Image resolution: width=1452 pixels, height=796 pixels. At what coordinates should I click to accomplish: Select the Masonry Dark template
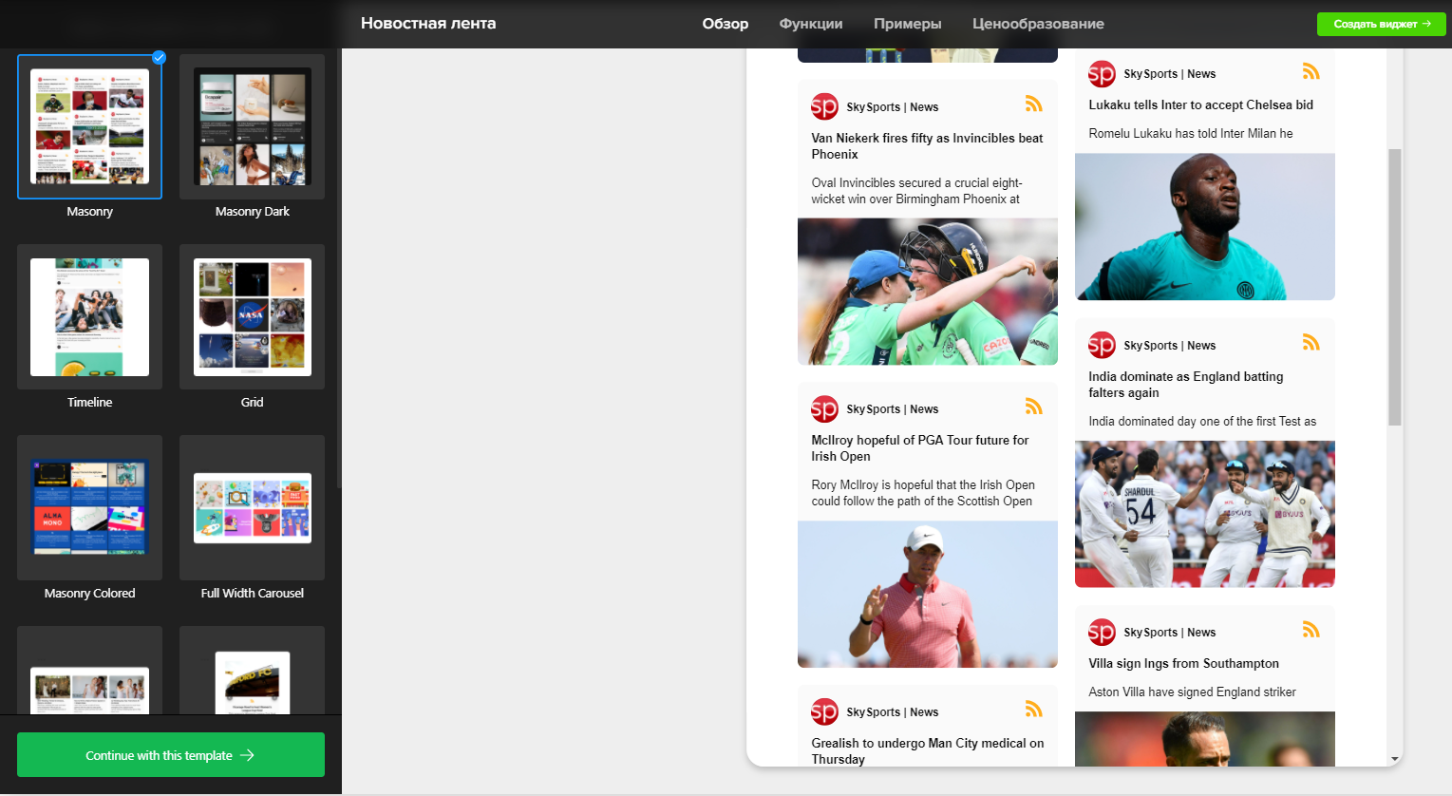(x=252, y=126)
